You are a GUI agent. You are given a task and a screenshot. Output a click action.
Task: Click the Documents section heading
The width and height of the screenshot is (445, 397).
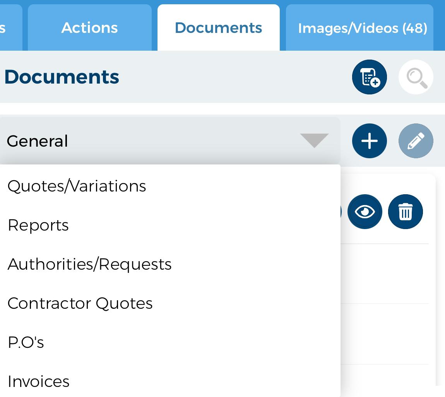[62, 77]
